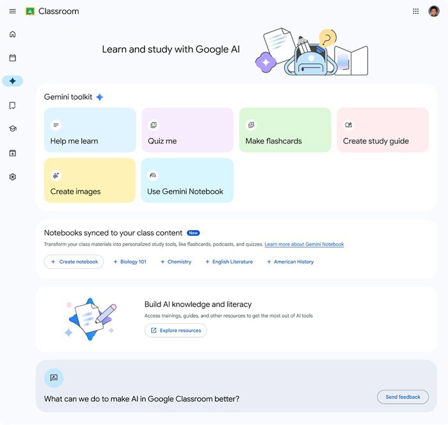This screenshot has height=425, width=448.
Task: Open the Calendar sidebar icon
Action: [13, 58]
